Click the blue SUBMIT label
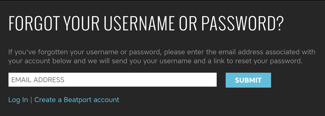 coord(248,80)
